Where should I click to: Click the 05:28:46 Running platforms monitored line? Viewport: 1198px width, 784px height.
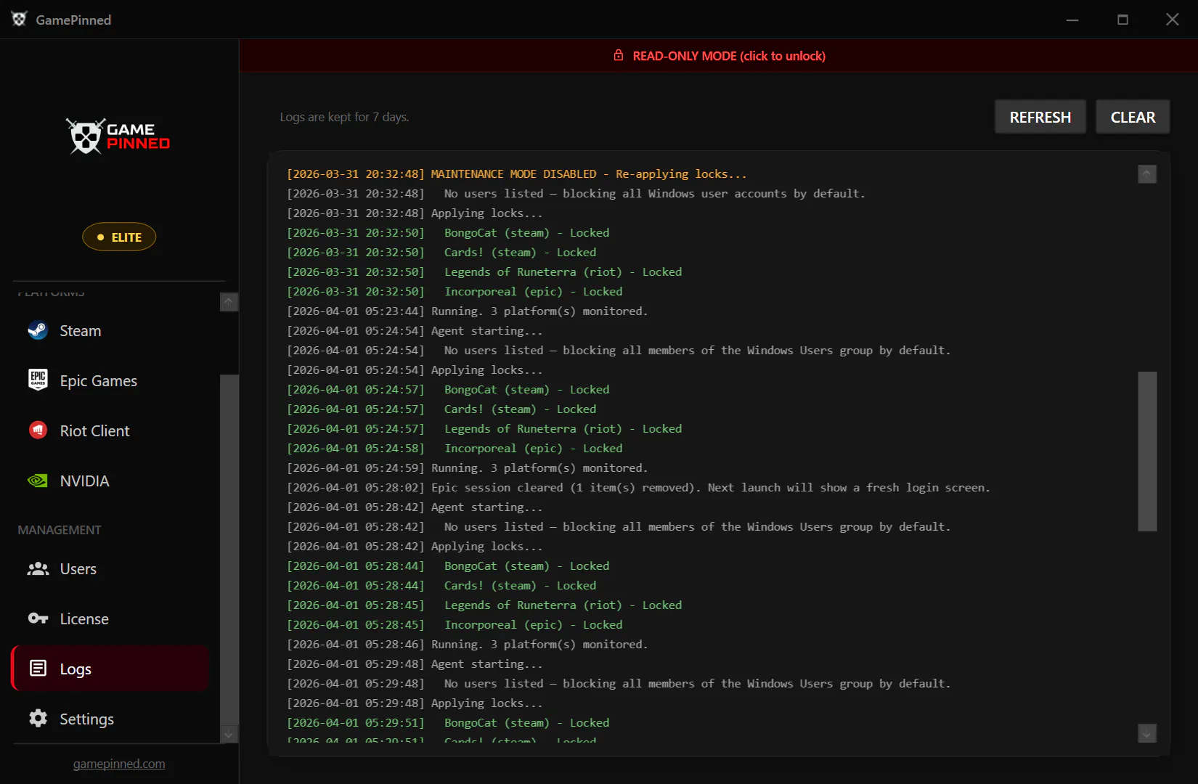tap(467, 644)
